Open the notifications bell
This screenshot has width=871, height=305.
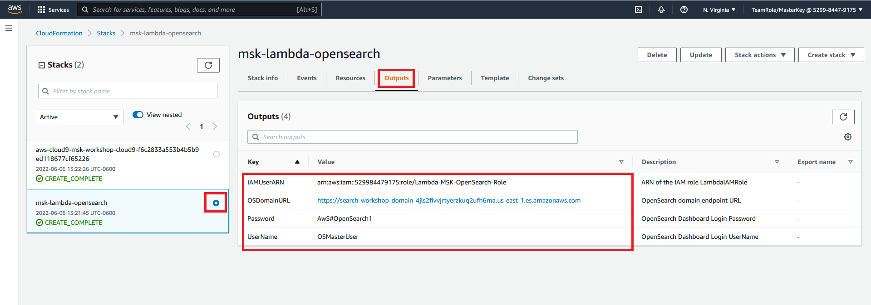pyautogui.click(x=661, y=10)
